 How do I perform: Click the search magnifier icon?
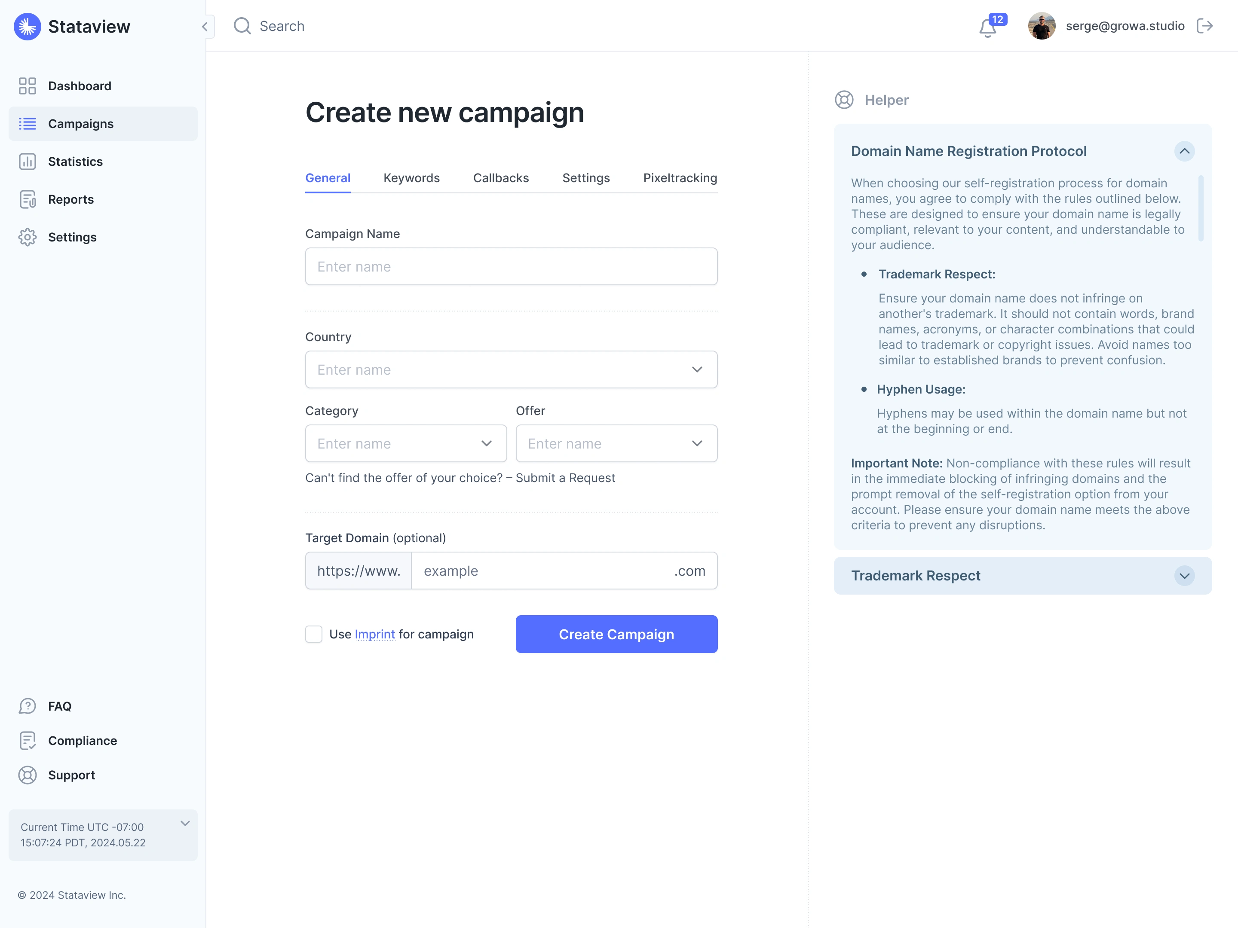tap(242, 26)
